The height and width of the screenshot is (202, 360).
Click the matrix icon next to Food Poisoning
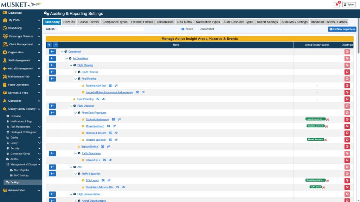98,99
